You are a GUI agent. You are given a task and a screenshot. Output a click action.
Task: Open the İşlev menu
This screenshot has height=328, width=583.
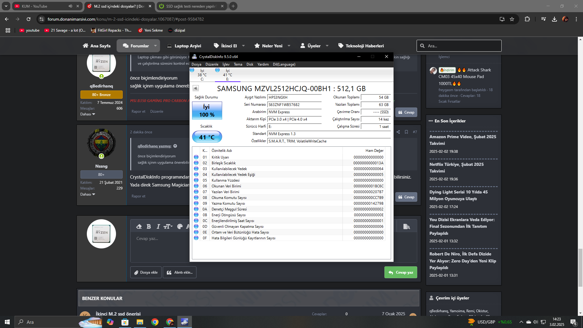[226, 64]
